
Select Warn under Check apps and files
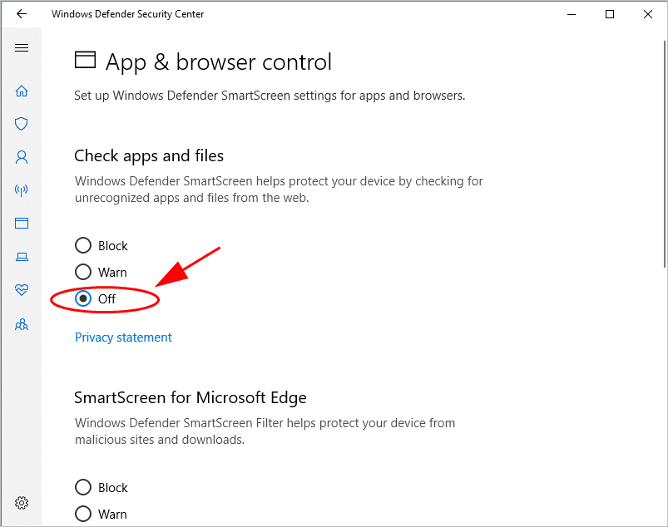[83, 272]
